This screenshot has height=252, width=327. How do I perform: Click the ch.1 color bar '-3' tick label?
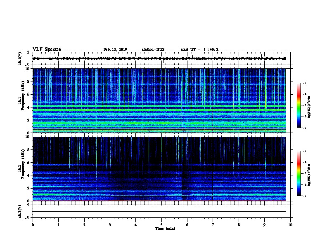pos(305,83)
